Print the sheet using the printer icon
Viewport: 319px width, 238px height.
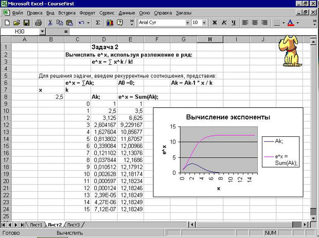tap(38, 23)
